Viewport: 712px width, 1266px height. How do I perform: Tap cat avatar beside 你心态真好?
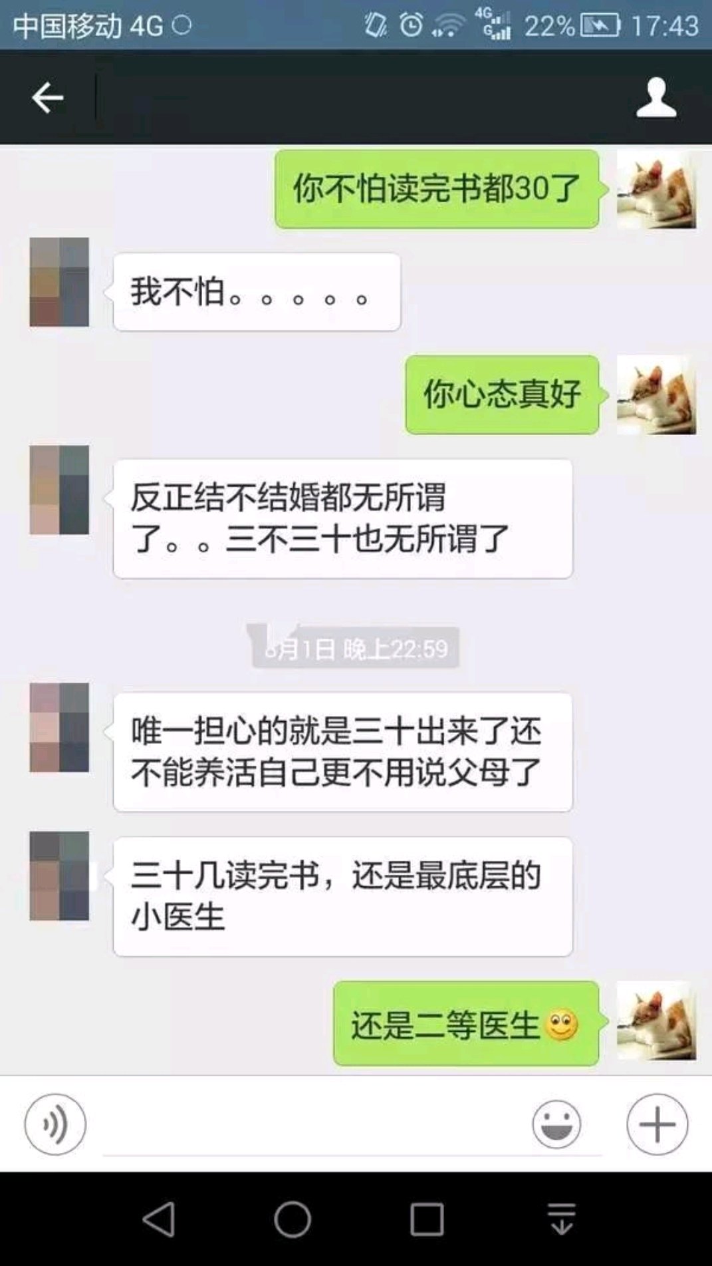[x=656, y=395]
